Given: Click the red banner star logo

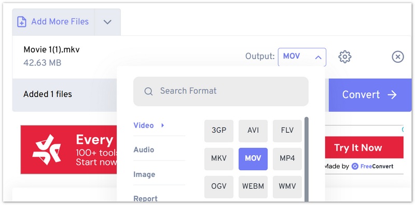Looking at the screenshot, I should [47, 149].
